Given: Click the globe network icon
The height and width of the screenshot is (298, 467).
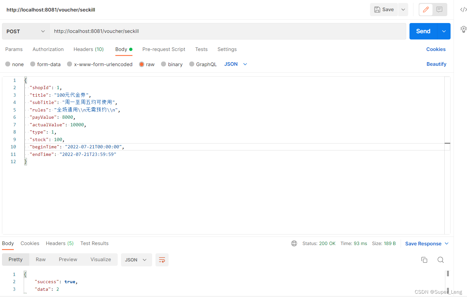Looking at the screenshot, I should 294,243.
